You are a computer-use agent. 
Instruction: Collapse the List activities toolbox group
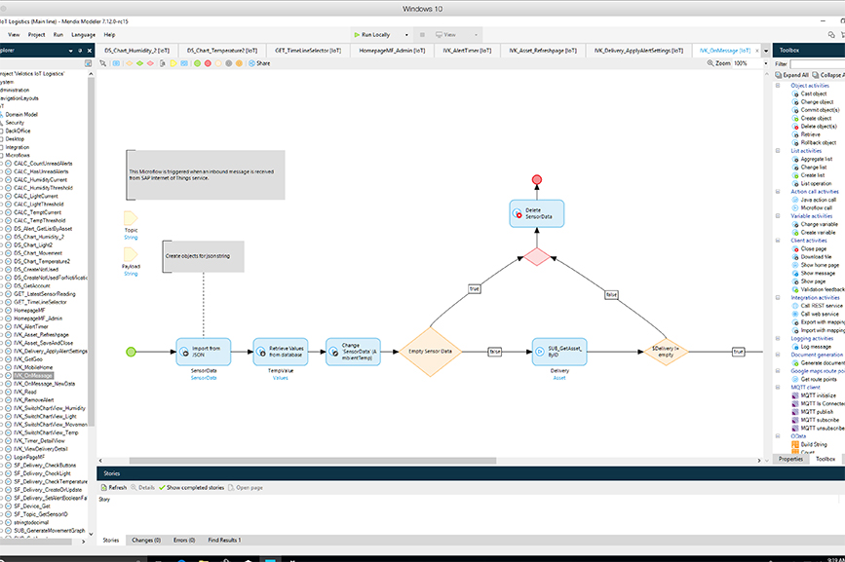coord(778,151)
